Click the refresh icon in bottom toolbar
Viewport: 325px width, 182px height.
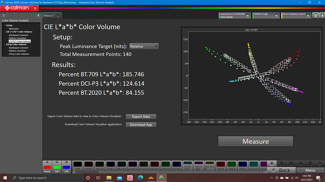tap(310, 164)
